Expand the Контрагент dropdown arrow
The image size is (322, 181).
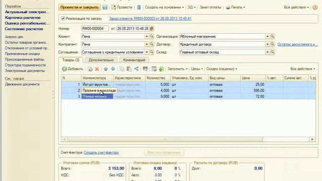point(146,44)
